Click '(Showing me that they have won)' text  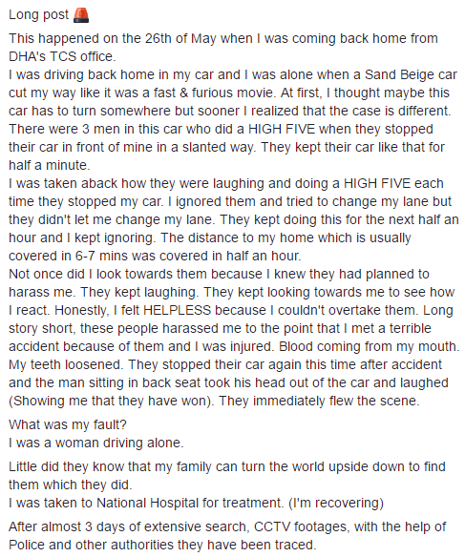112,401
